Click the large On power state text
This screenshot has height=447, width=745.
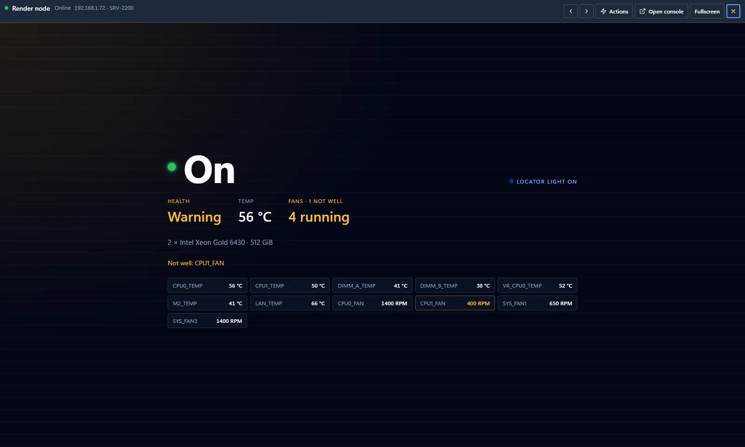210,170
